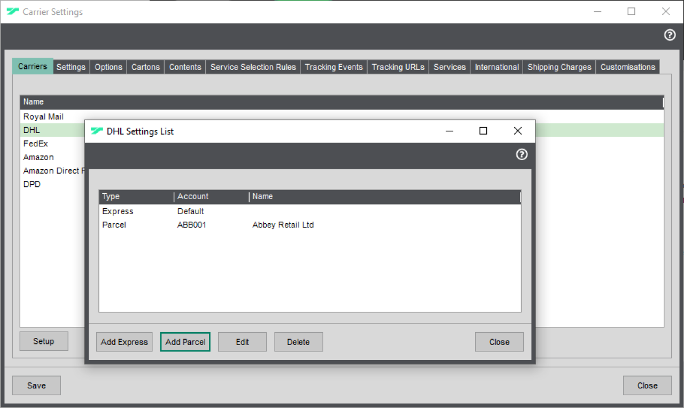Open the Shipping Charges tab
This screenshot has width=684, height=408.
coord(559,67)
